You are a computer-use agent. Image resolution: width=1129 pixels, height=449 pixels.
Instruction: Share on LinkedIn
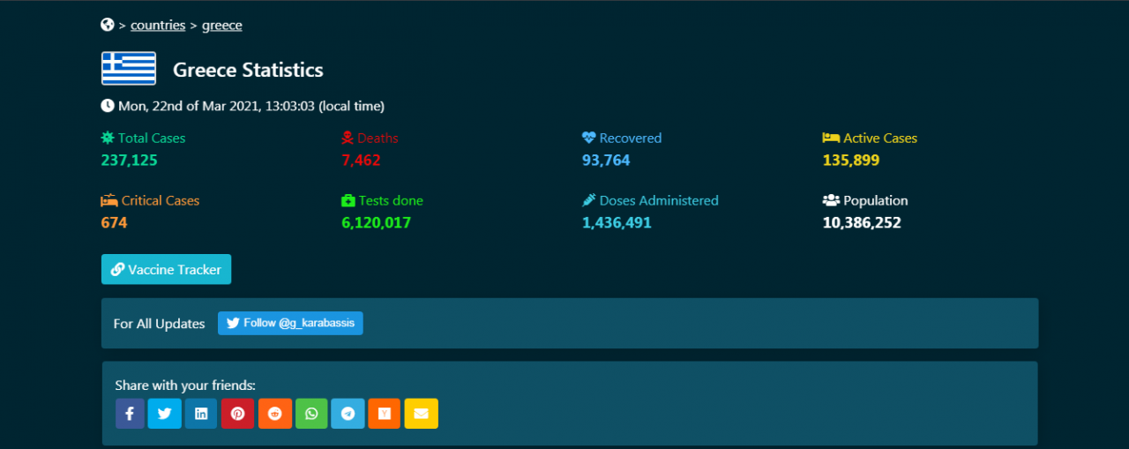(x=201, y=414)
